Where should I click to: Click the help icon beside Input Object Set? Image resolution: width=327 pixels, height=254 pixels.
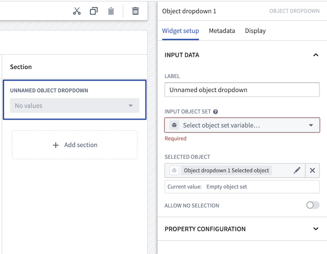(215, 112)
